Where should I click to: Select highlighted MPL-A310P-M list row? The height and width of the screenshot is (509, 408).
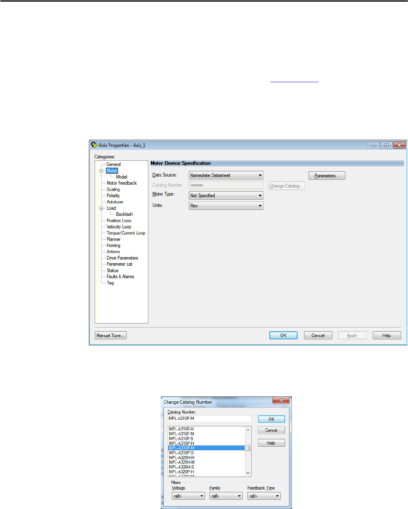[206, 448]
